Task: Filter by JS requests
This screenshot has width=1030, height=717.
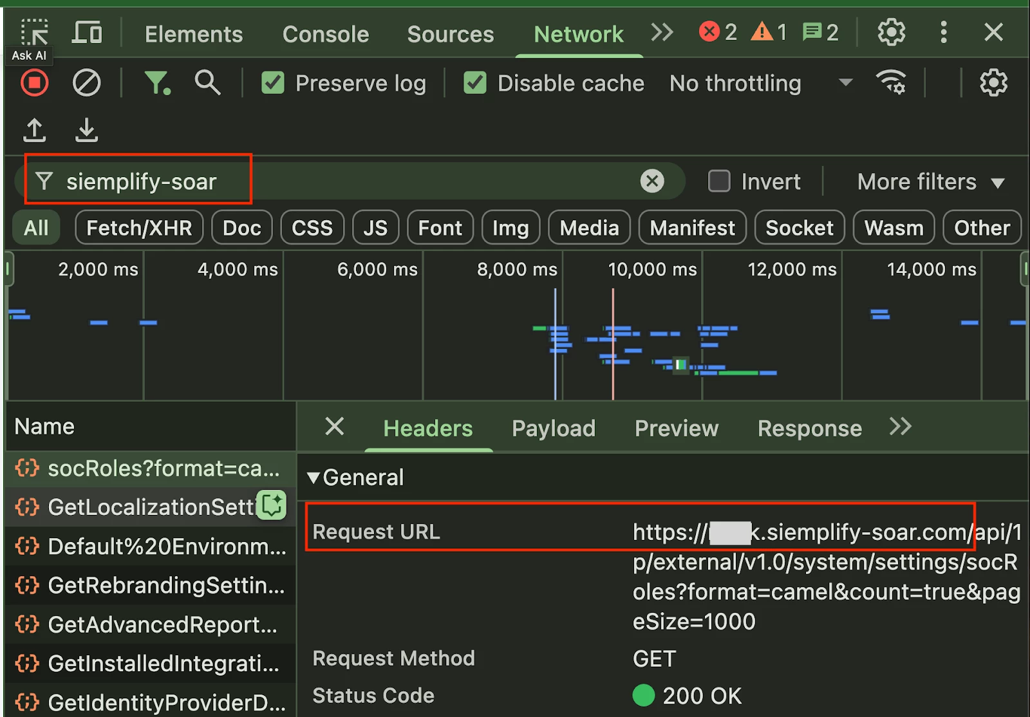Action: [x=375, y=228]
